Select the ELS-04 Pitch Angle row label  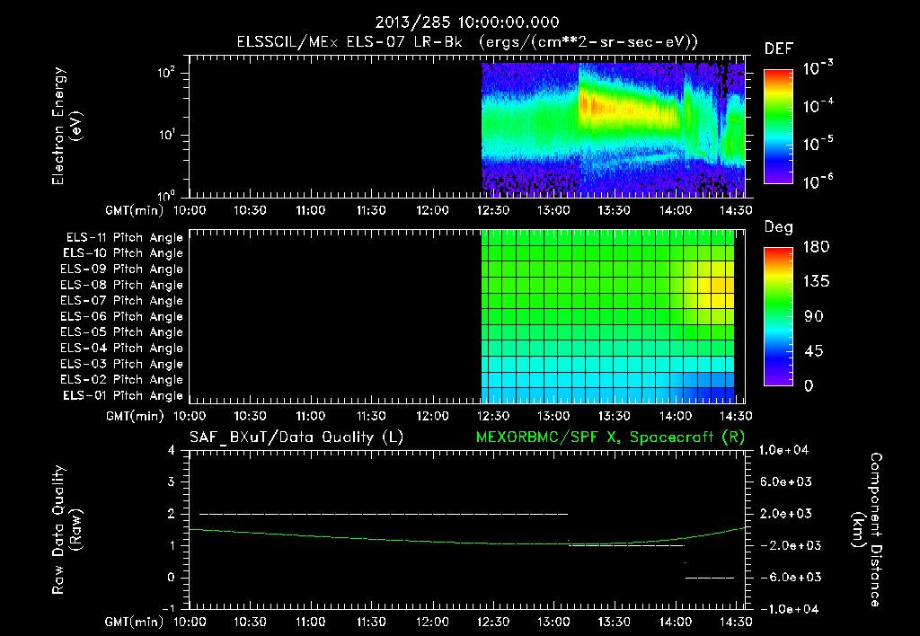(122, 349)
